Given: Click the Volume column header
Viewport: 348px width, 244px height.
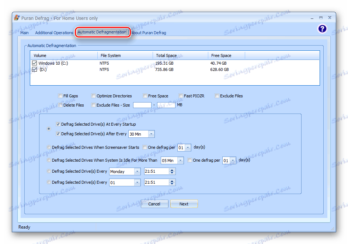Looking at the screenshot, I should [x=64, y=55].
